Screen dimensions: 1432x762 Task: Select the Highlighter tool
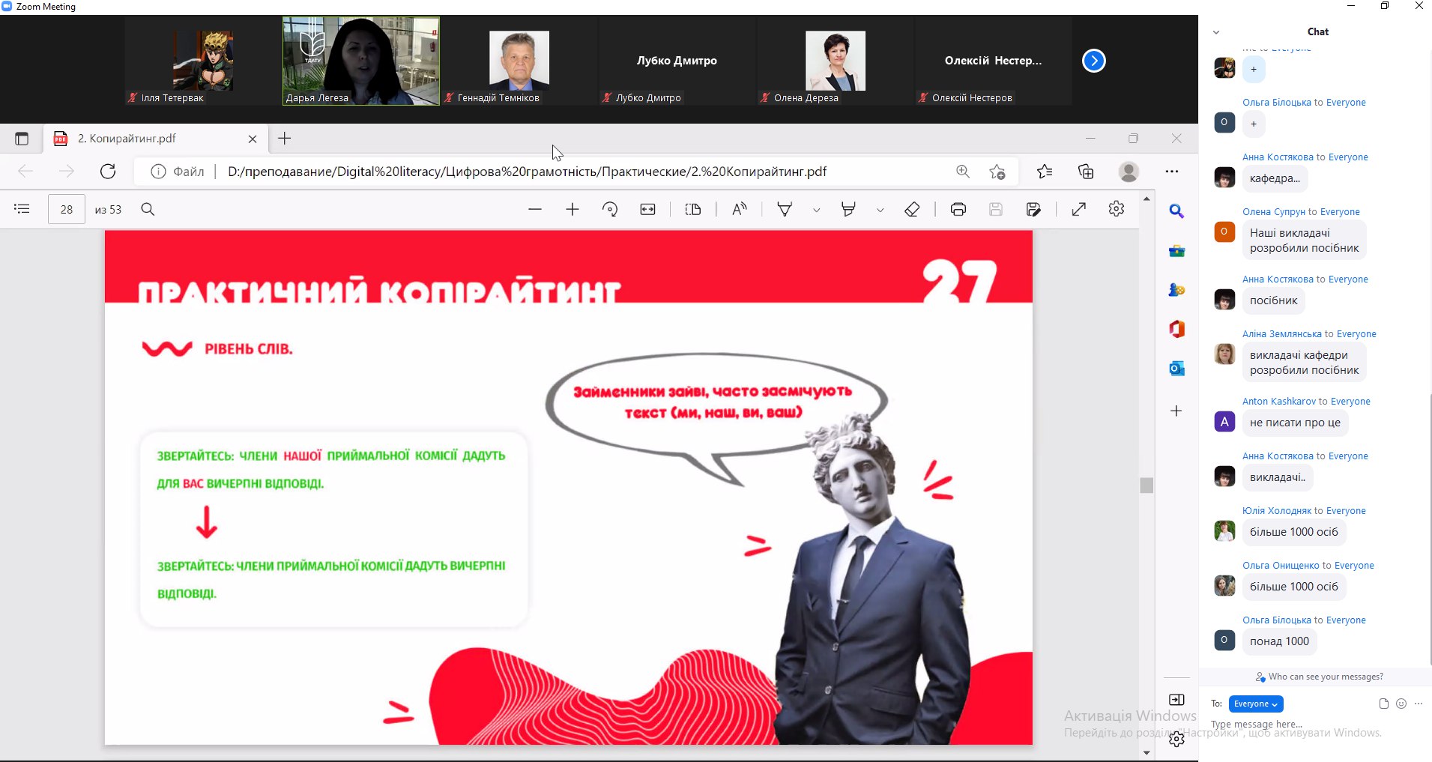pyautogui.click(x=848, y=210)
